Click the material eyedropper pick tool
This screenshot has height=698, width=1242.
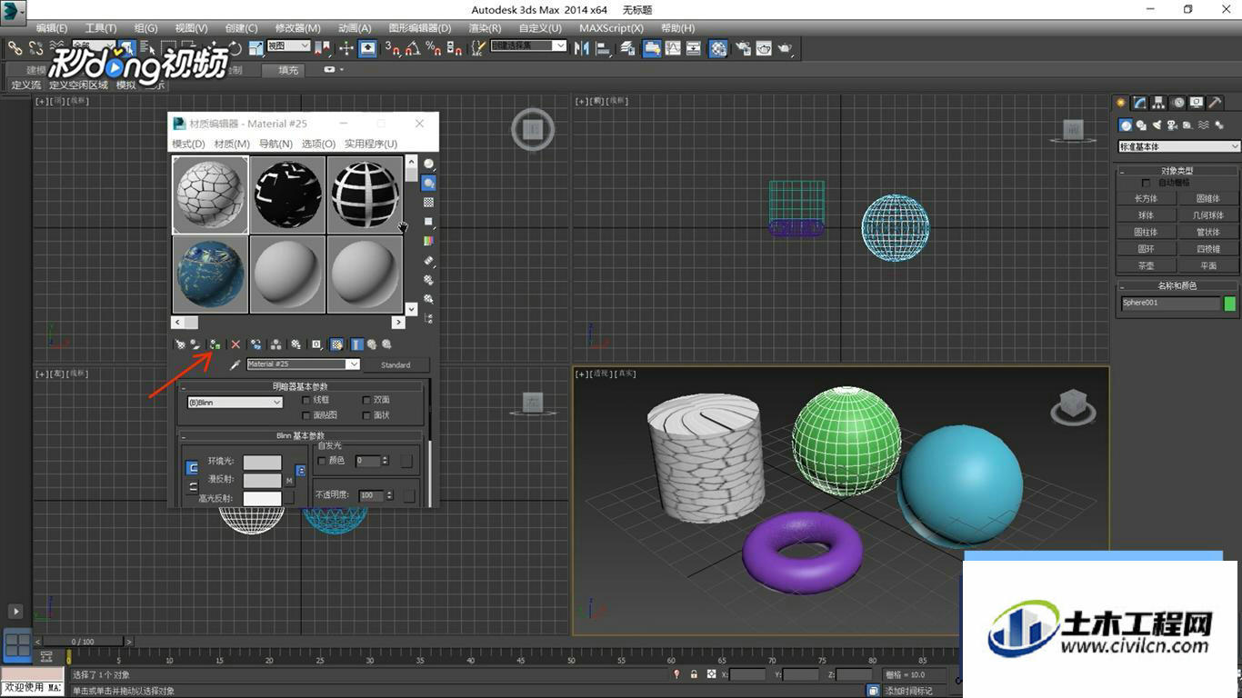[234, 364]
